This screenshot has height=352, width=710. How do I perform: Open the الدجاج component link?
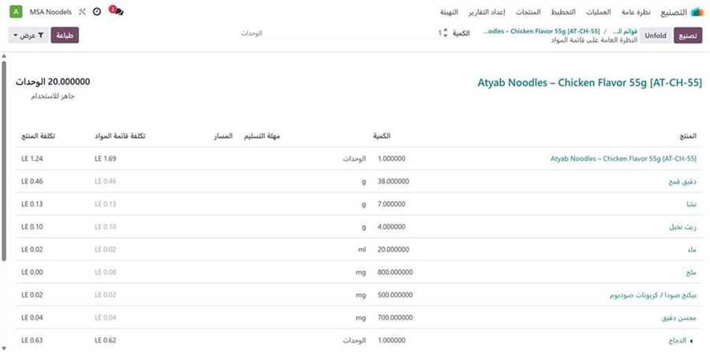[677, 340]
